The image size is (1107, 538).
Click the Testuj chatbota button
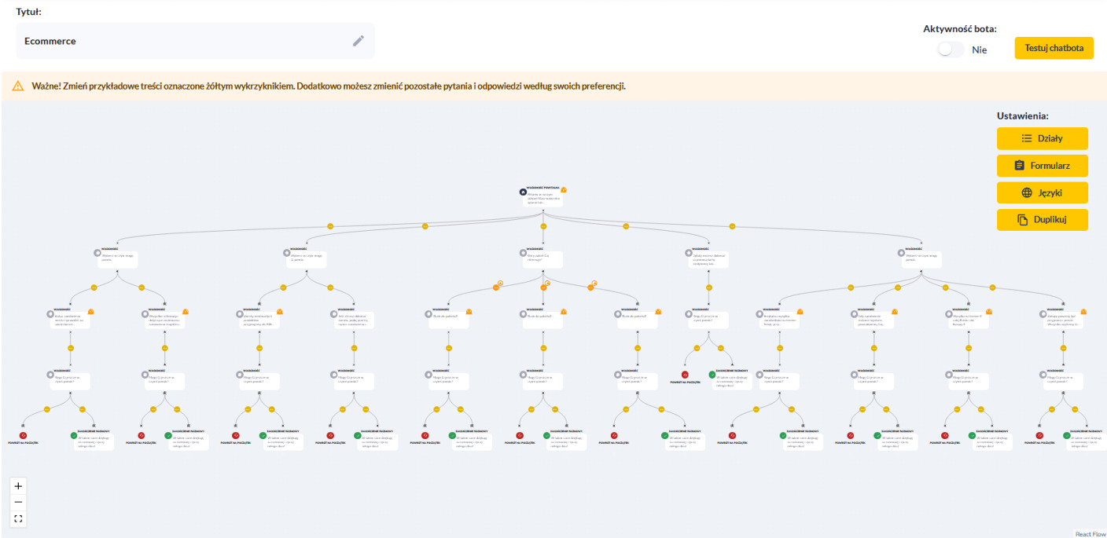[x=1054, y=48]
